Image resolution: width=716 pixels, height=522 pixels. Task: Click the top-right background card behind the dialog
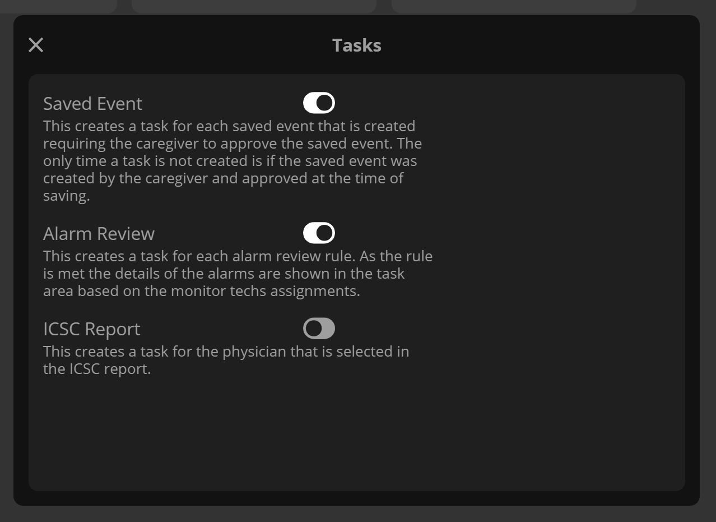514,6
